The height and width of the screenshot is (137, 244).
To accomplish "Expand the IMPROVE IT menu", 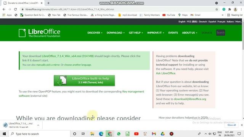I will point(156,33).
